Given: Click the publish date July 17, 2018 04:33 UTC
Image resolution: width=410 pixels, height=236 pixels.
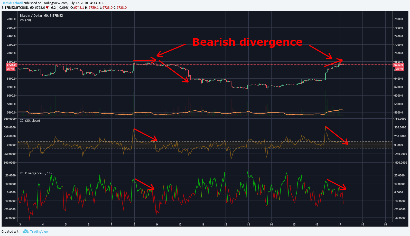Looking at the screenshot, I should tap(87, 3).
